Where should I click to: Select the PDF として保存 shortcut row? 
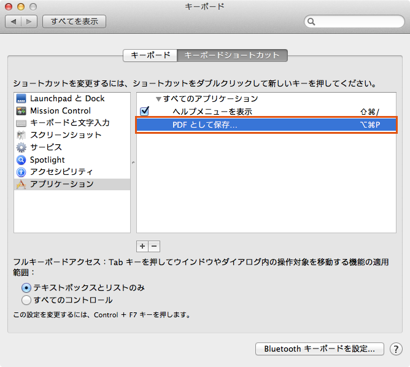point(266,125)
